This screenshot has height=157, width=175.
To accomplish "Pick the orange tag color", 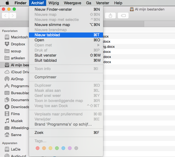I will pos(44,148).
